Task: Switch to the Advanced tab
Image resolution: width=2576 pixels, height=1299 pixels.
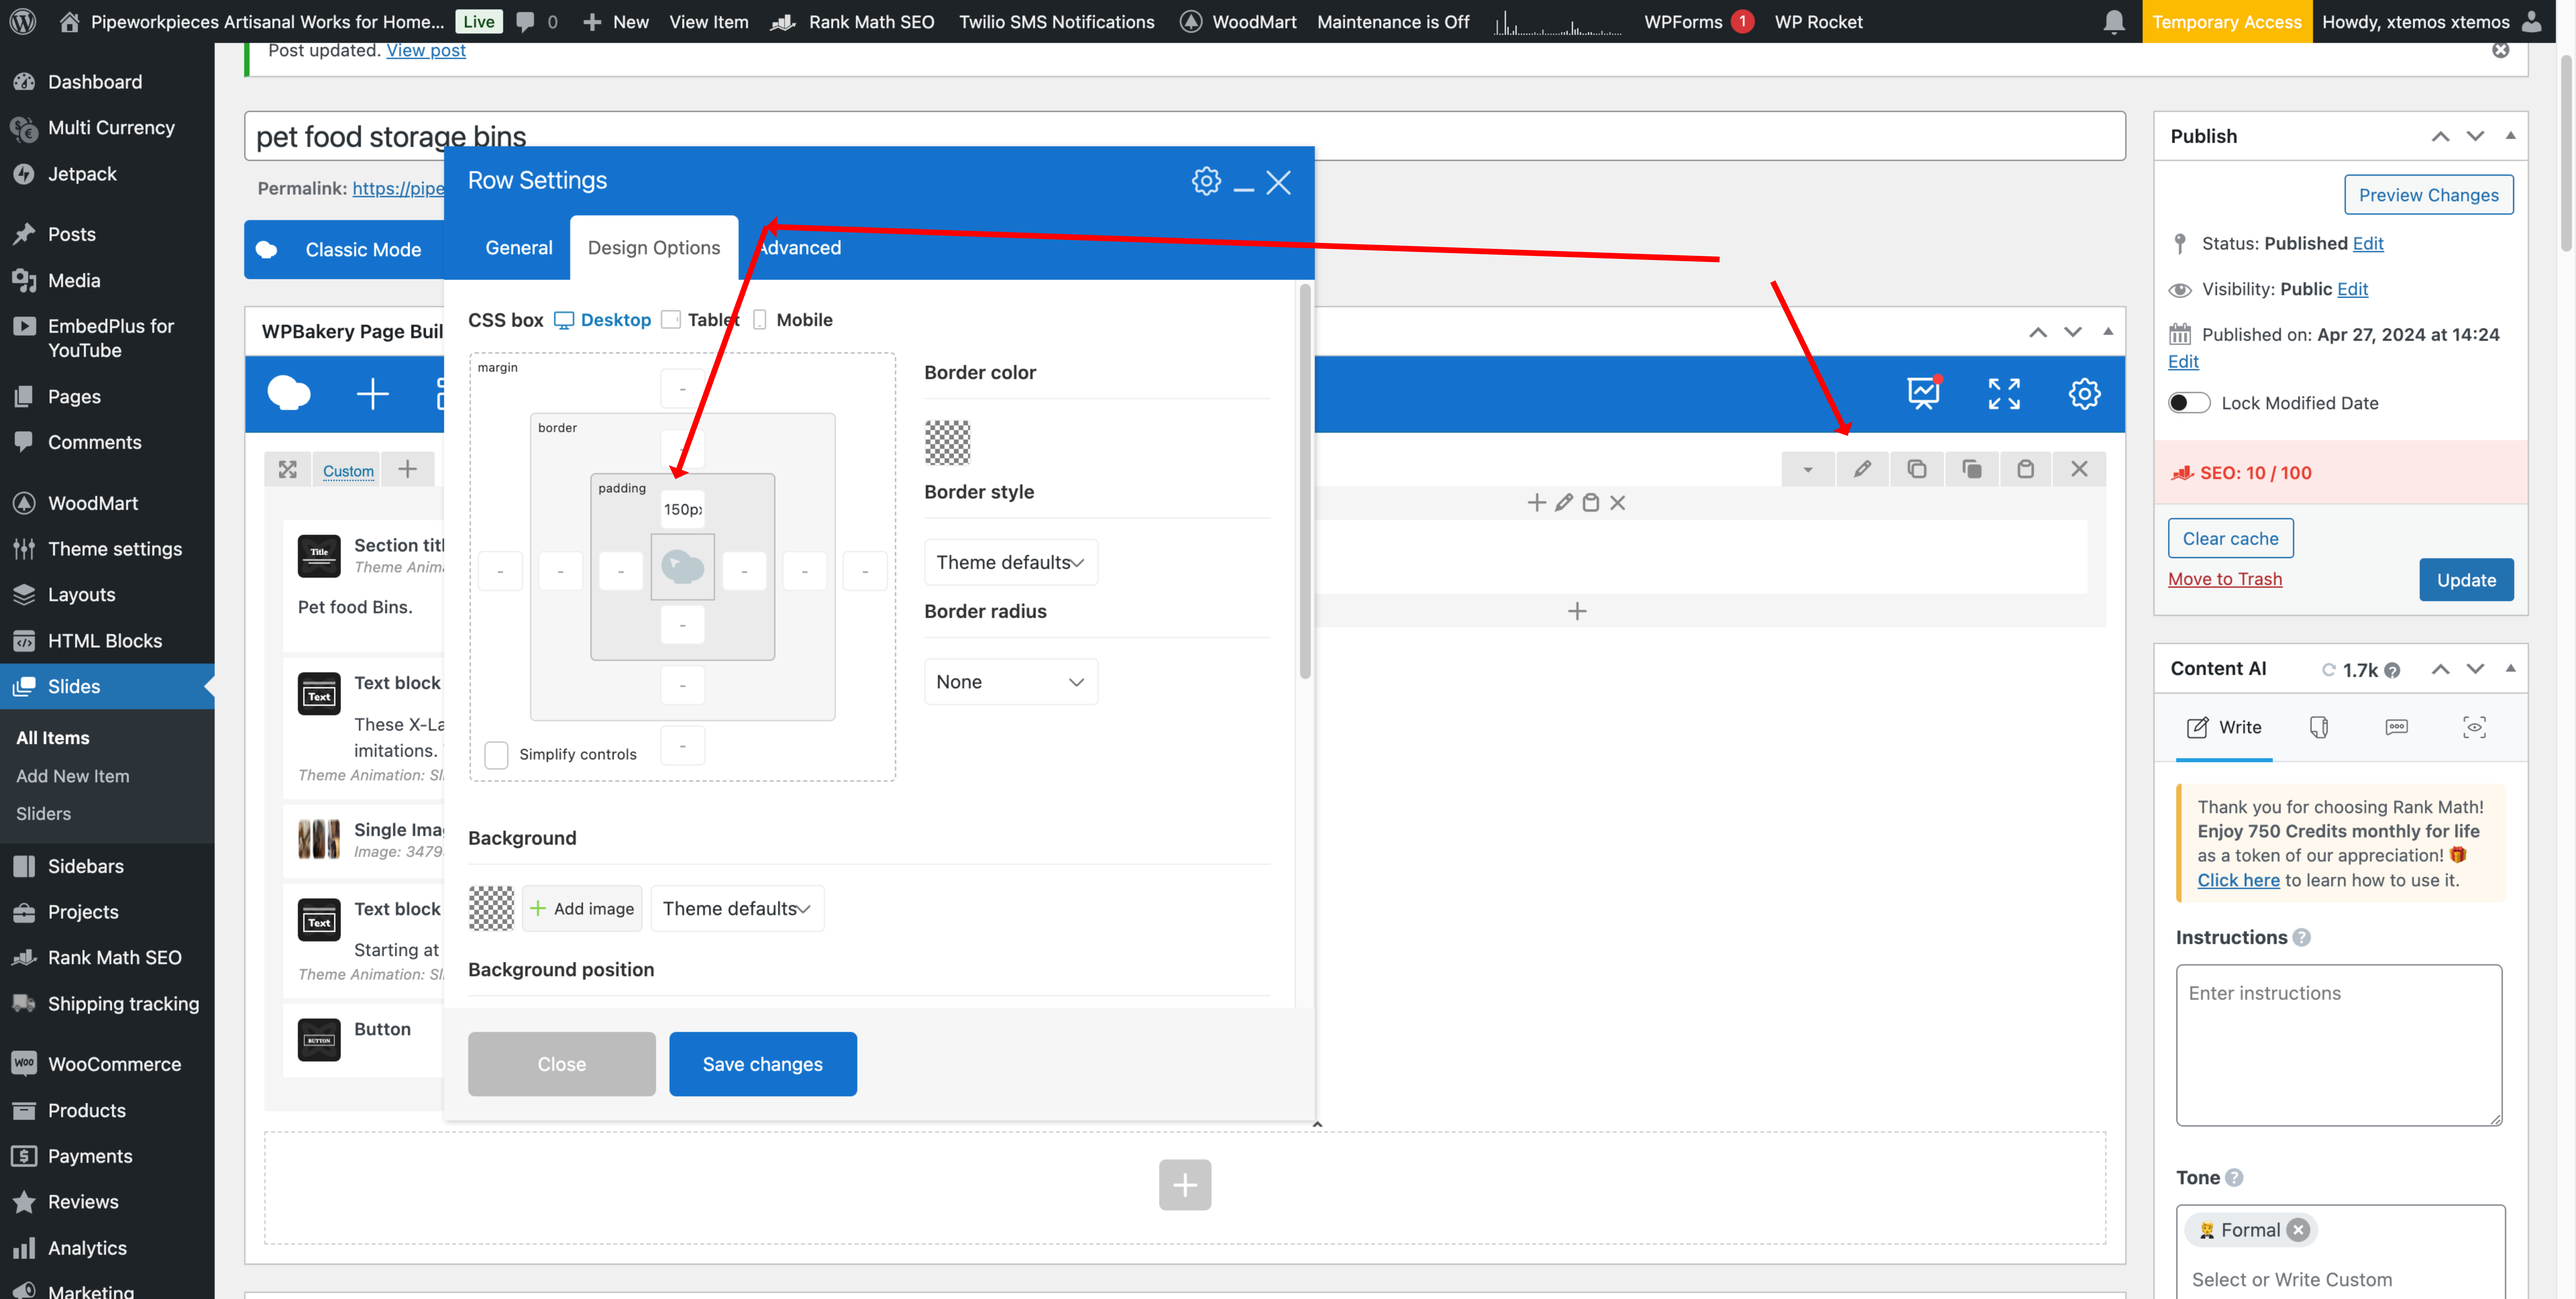Action: click(x=799, y=248)
